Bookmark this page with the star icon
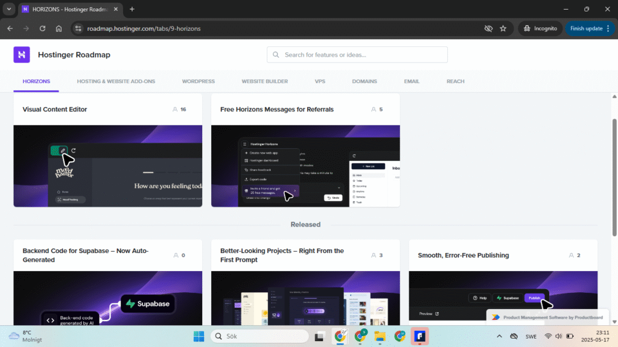This screenshot has height=347, width=618. click(503, 28)
